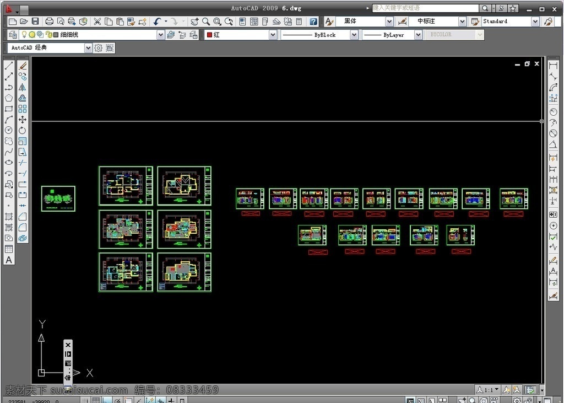Open Favorites star button in title bar

[x=513, y=8]
